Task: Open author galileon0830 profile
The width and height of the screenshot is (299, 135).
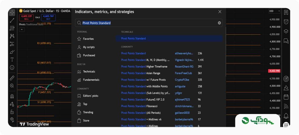Action: coord(182,113)
